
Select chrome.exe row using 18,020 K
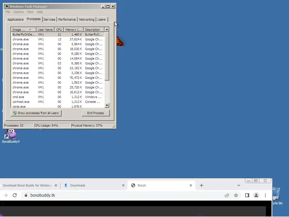point(58,49)
